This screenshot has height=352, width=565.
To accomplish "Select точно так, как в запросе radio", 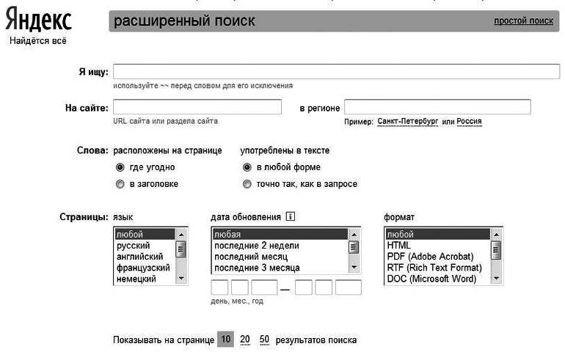I will [247, 184].
